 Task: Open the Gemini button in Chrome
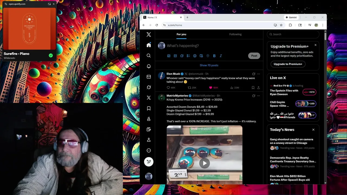pos(291,17)
